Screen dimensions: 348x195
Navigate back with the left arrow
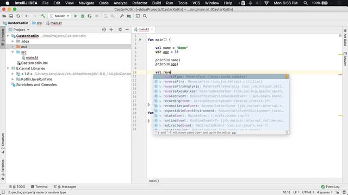27,16
